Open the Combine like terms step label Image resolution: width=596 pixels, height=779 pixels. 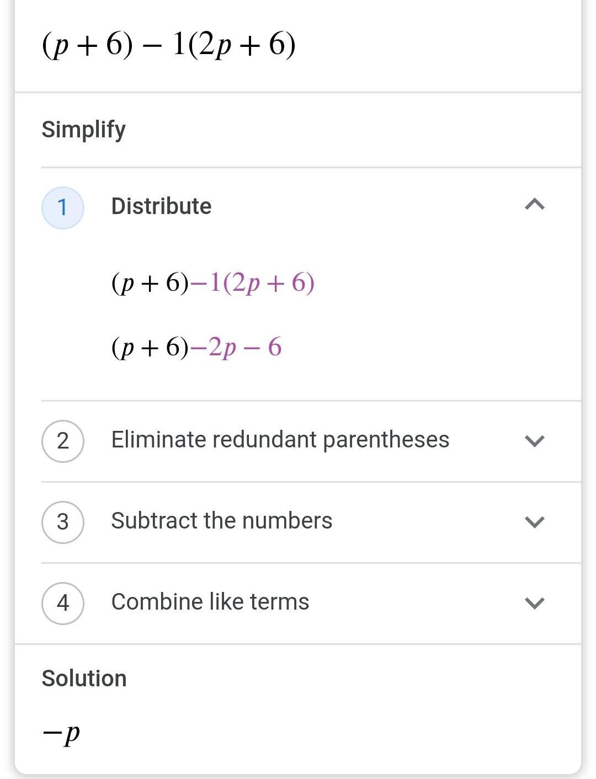pyautogui.click(x=210, y=602)
